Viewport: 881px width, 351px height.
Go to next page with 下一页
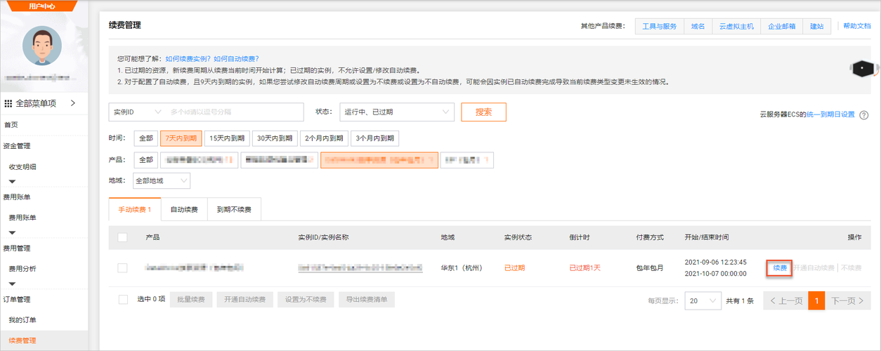point(848,300)
